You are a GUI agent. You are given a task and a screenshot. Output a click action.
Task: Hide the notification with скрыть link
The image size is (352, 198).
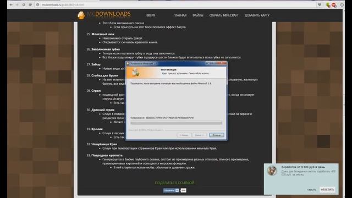tap(312, 190)
